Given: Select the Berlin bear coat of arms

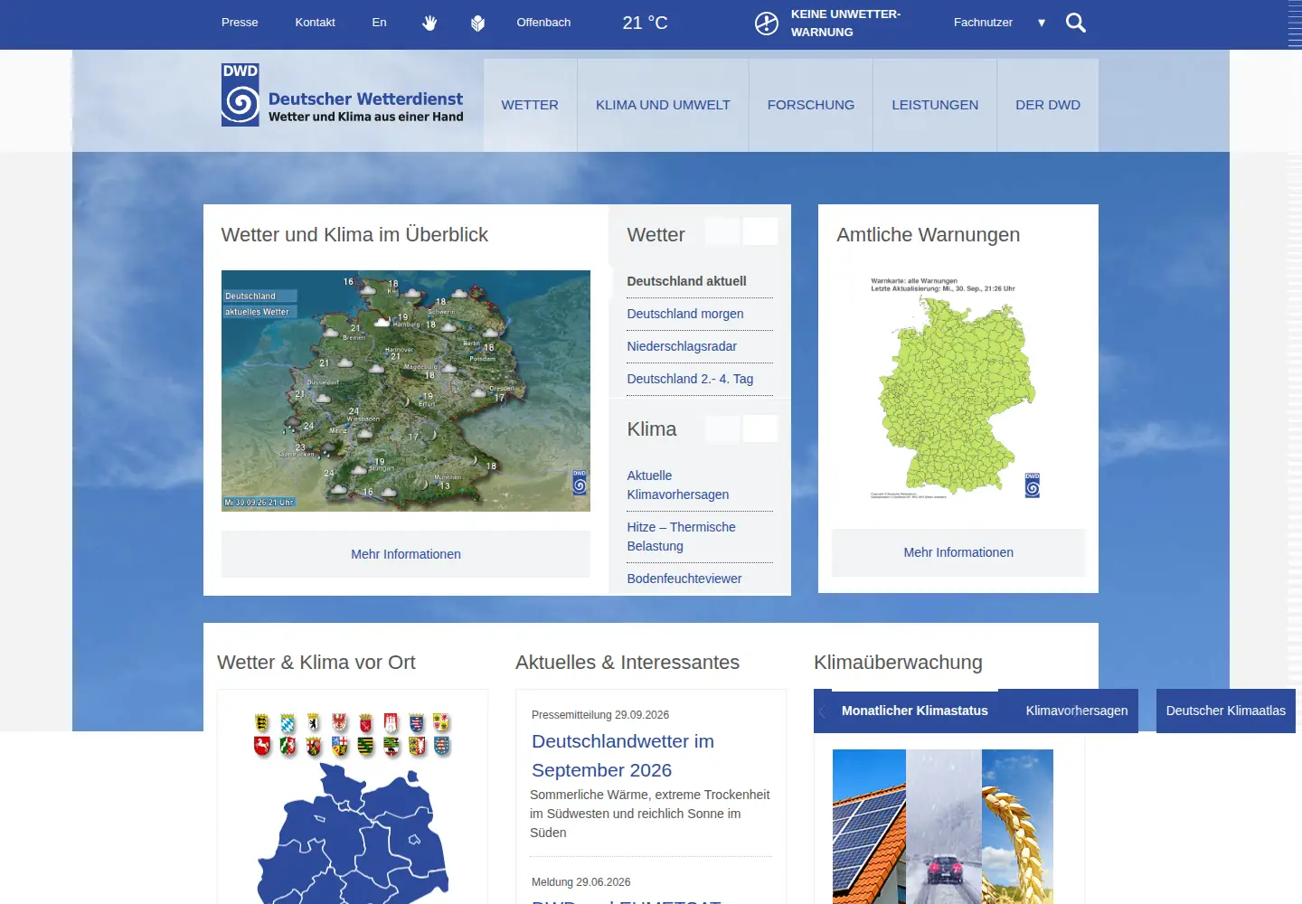Looking at the screenshot, I should point(313,721).
